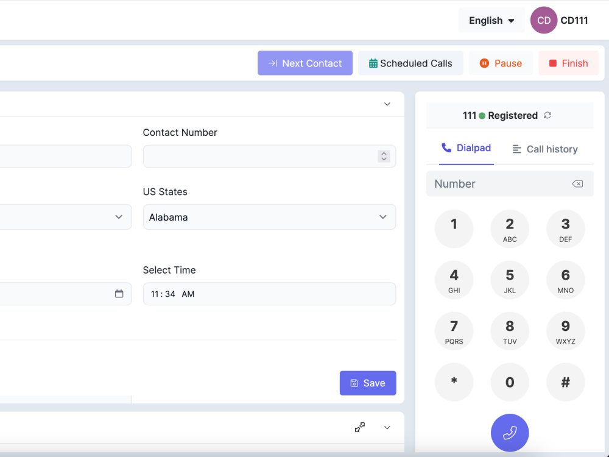This screenshot has width=609, height=457.
Task: Finish the calling session
Action: pos(569,63)
